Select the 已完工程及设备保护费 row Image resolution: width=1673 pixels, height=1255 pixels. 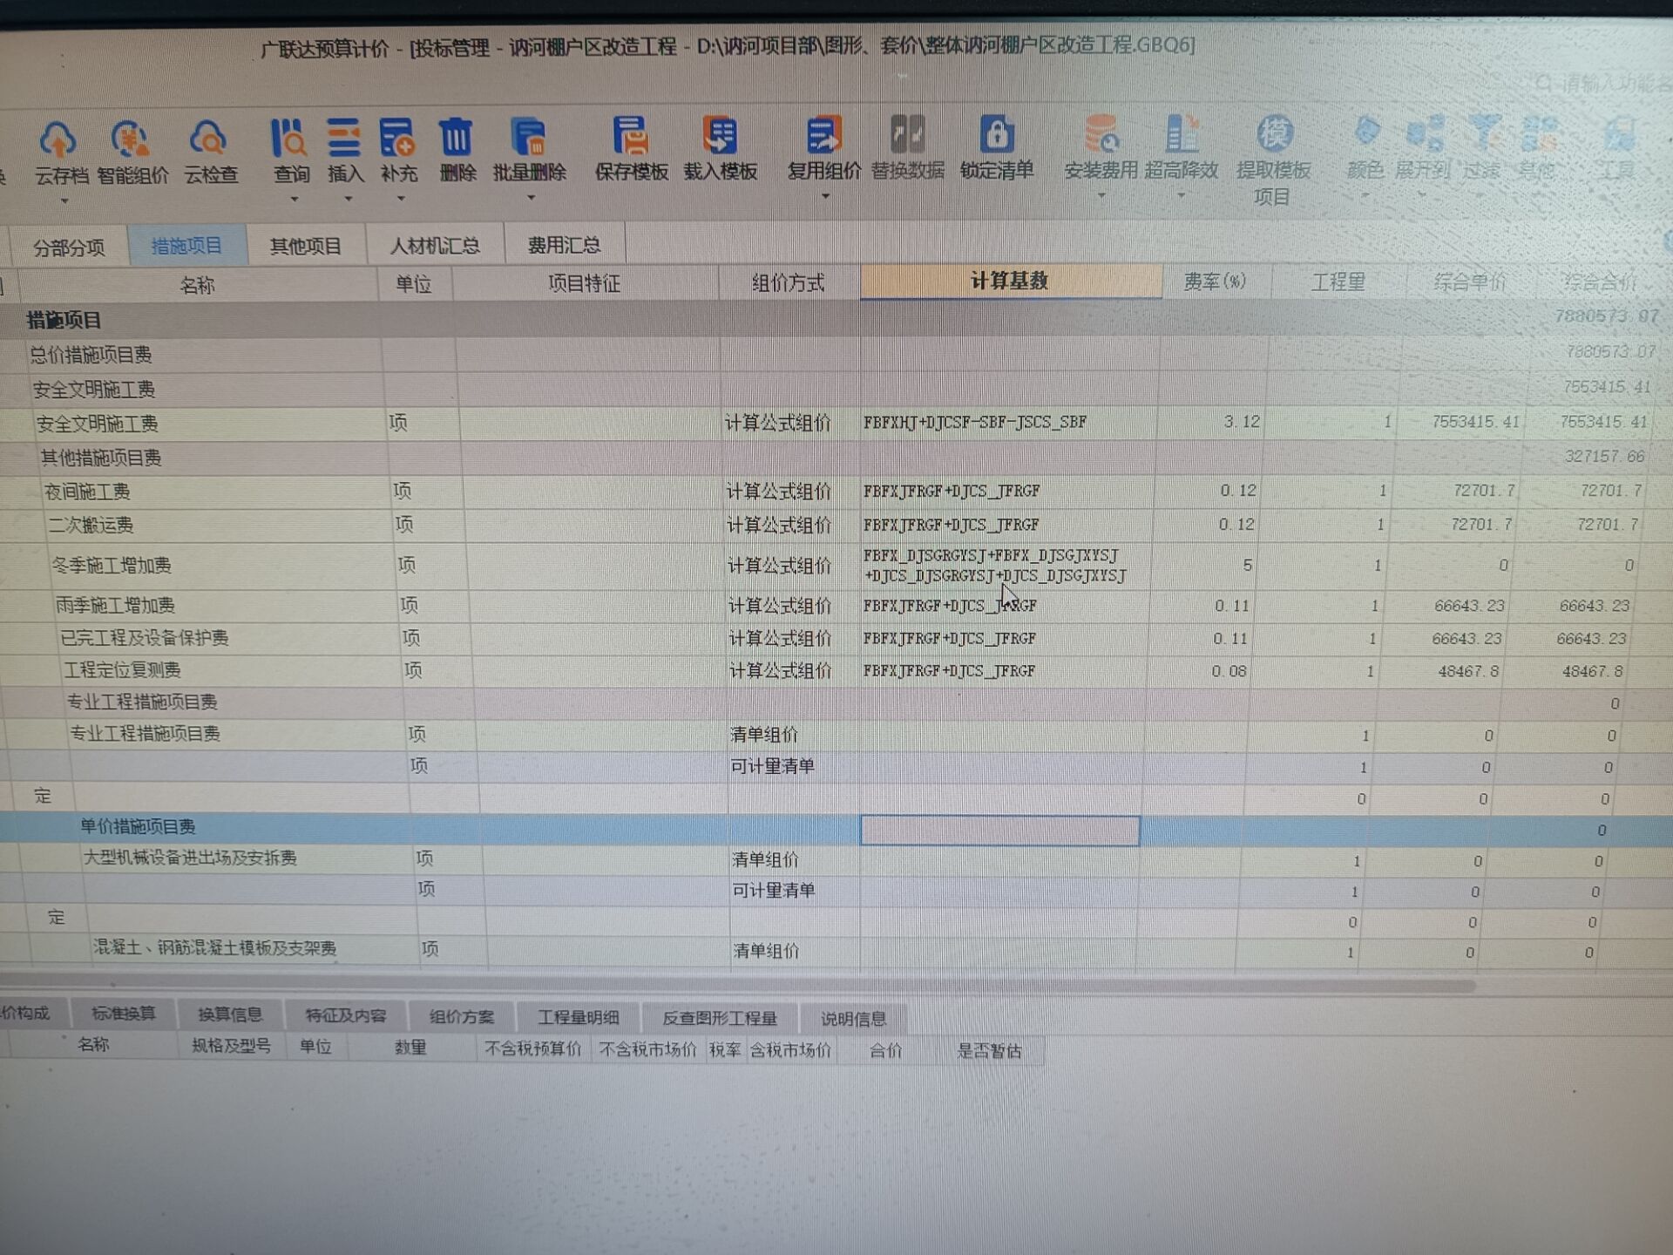(x=836, y=639)
